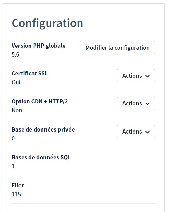Click the Certificat SSL label

30,73
